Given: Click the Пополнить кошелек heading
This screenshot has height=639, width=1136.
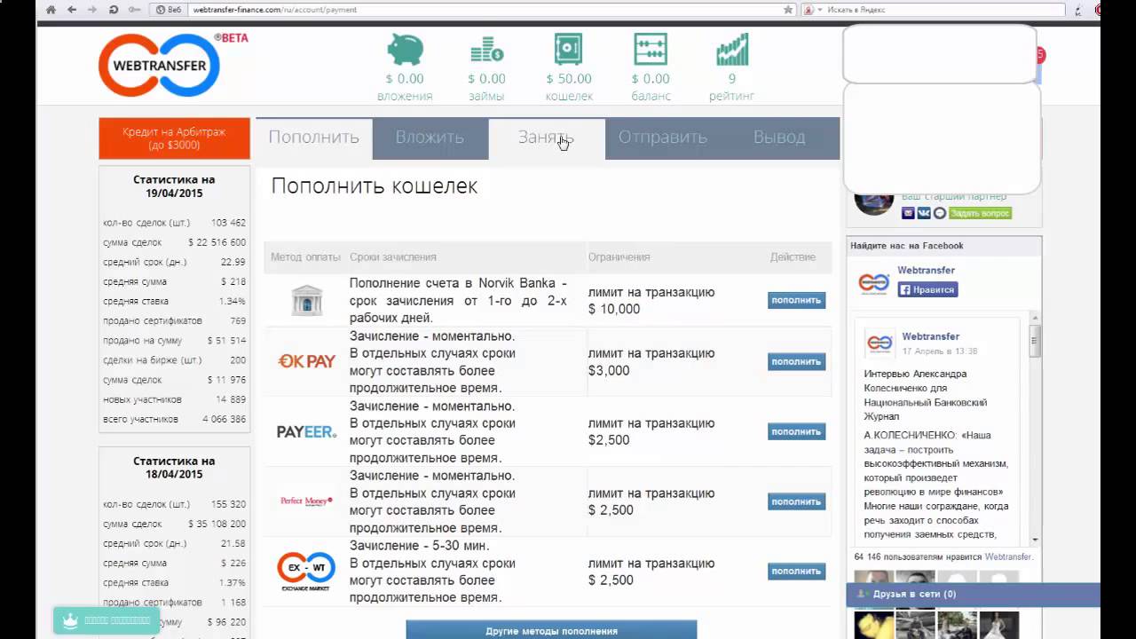Looking at the screenshot, I should 374,186.
